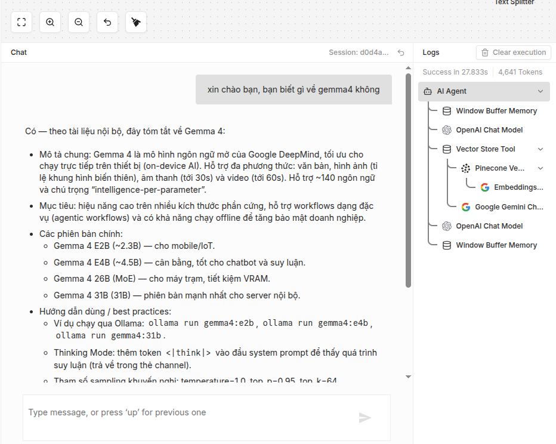Click the Pinecone Vector Store node icon

coord(466,168)
